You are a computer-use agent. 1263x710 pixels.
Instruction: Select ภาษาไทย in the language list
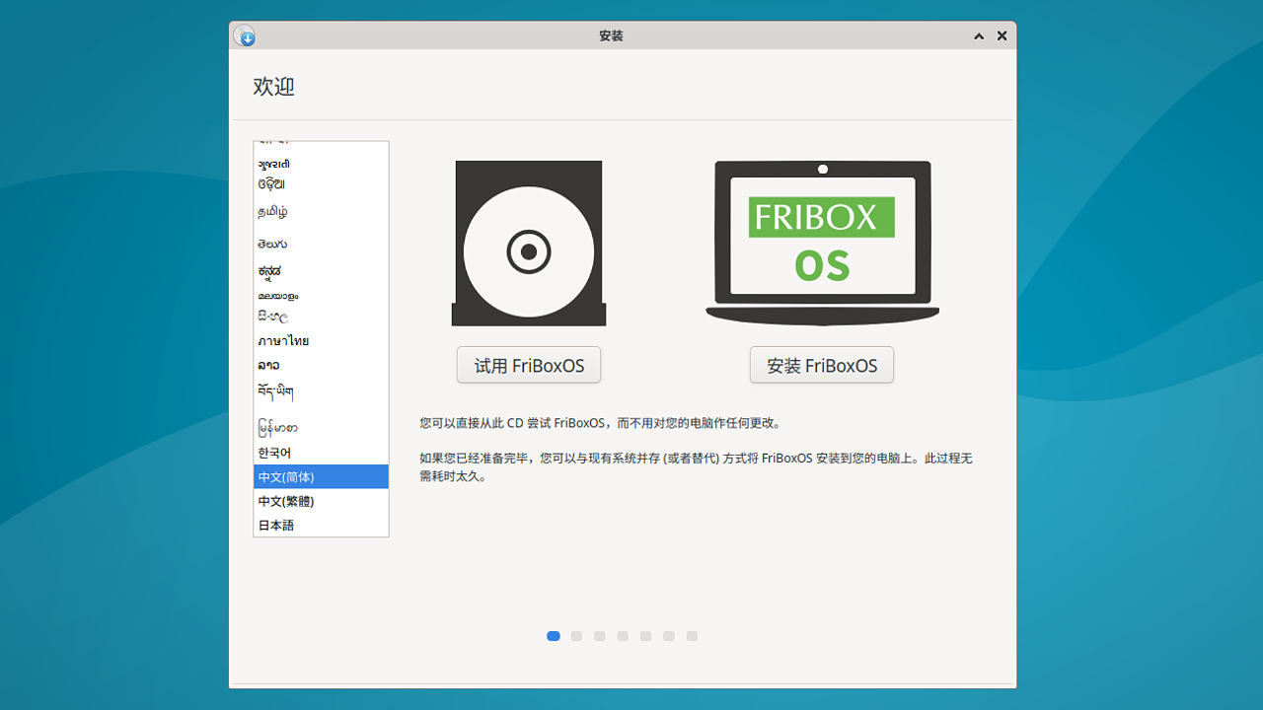click(x=321, y=340)
